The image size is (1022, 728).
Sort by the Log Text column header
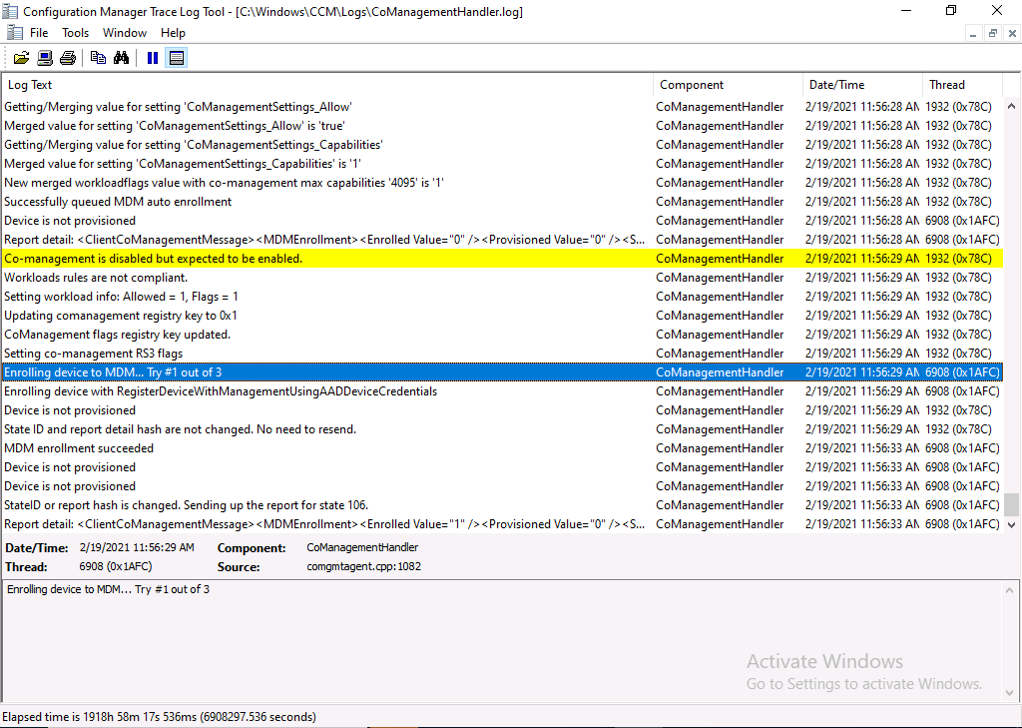[x=327, y=85]
